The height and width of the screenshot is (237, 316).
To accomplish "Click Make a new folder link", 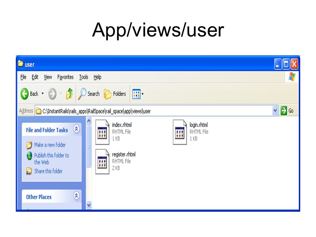I will pos(50,145).
